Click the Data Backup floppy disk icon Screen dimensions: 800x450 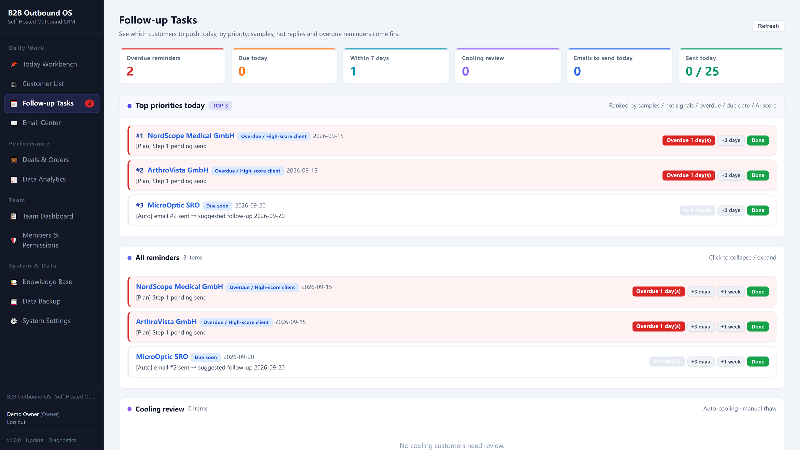(x=14, y=302)
